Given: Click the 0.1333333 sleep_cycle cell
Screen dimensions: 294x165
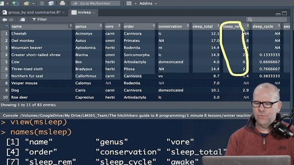Looking at the screenshot, I should (x=270, y=55).
